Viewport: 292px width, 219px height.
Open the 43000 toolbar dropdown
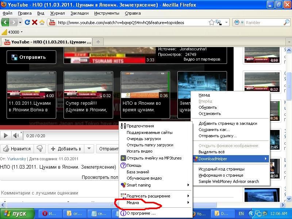22,32
